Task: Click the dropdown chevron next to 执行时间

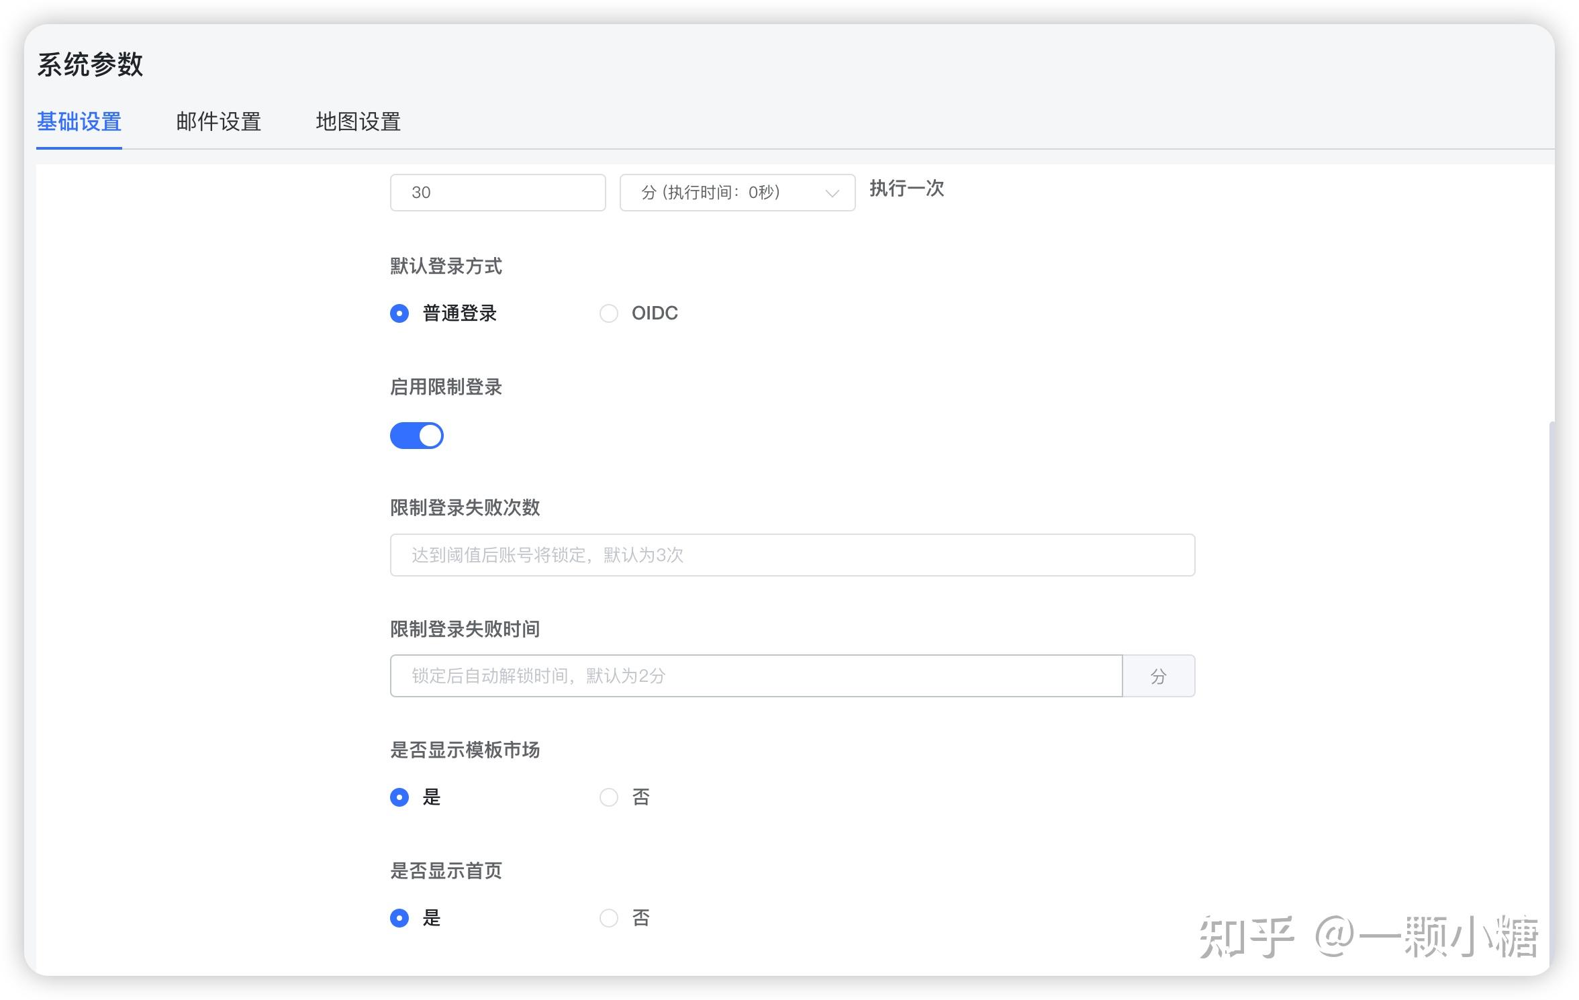Action: point(832,193)
